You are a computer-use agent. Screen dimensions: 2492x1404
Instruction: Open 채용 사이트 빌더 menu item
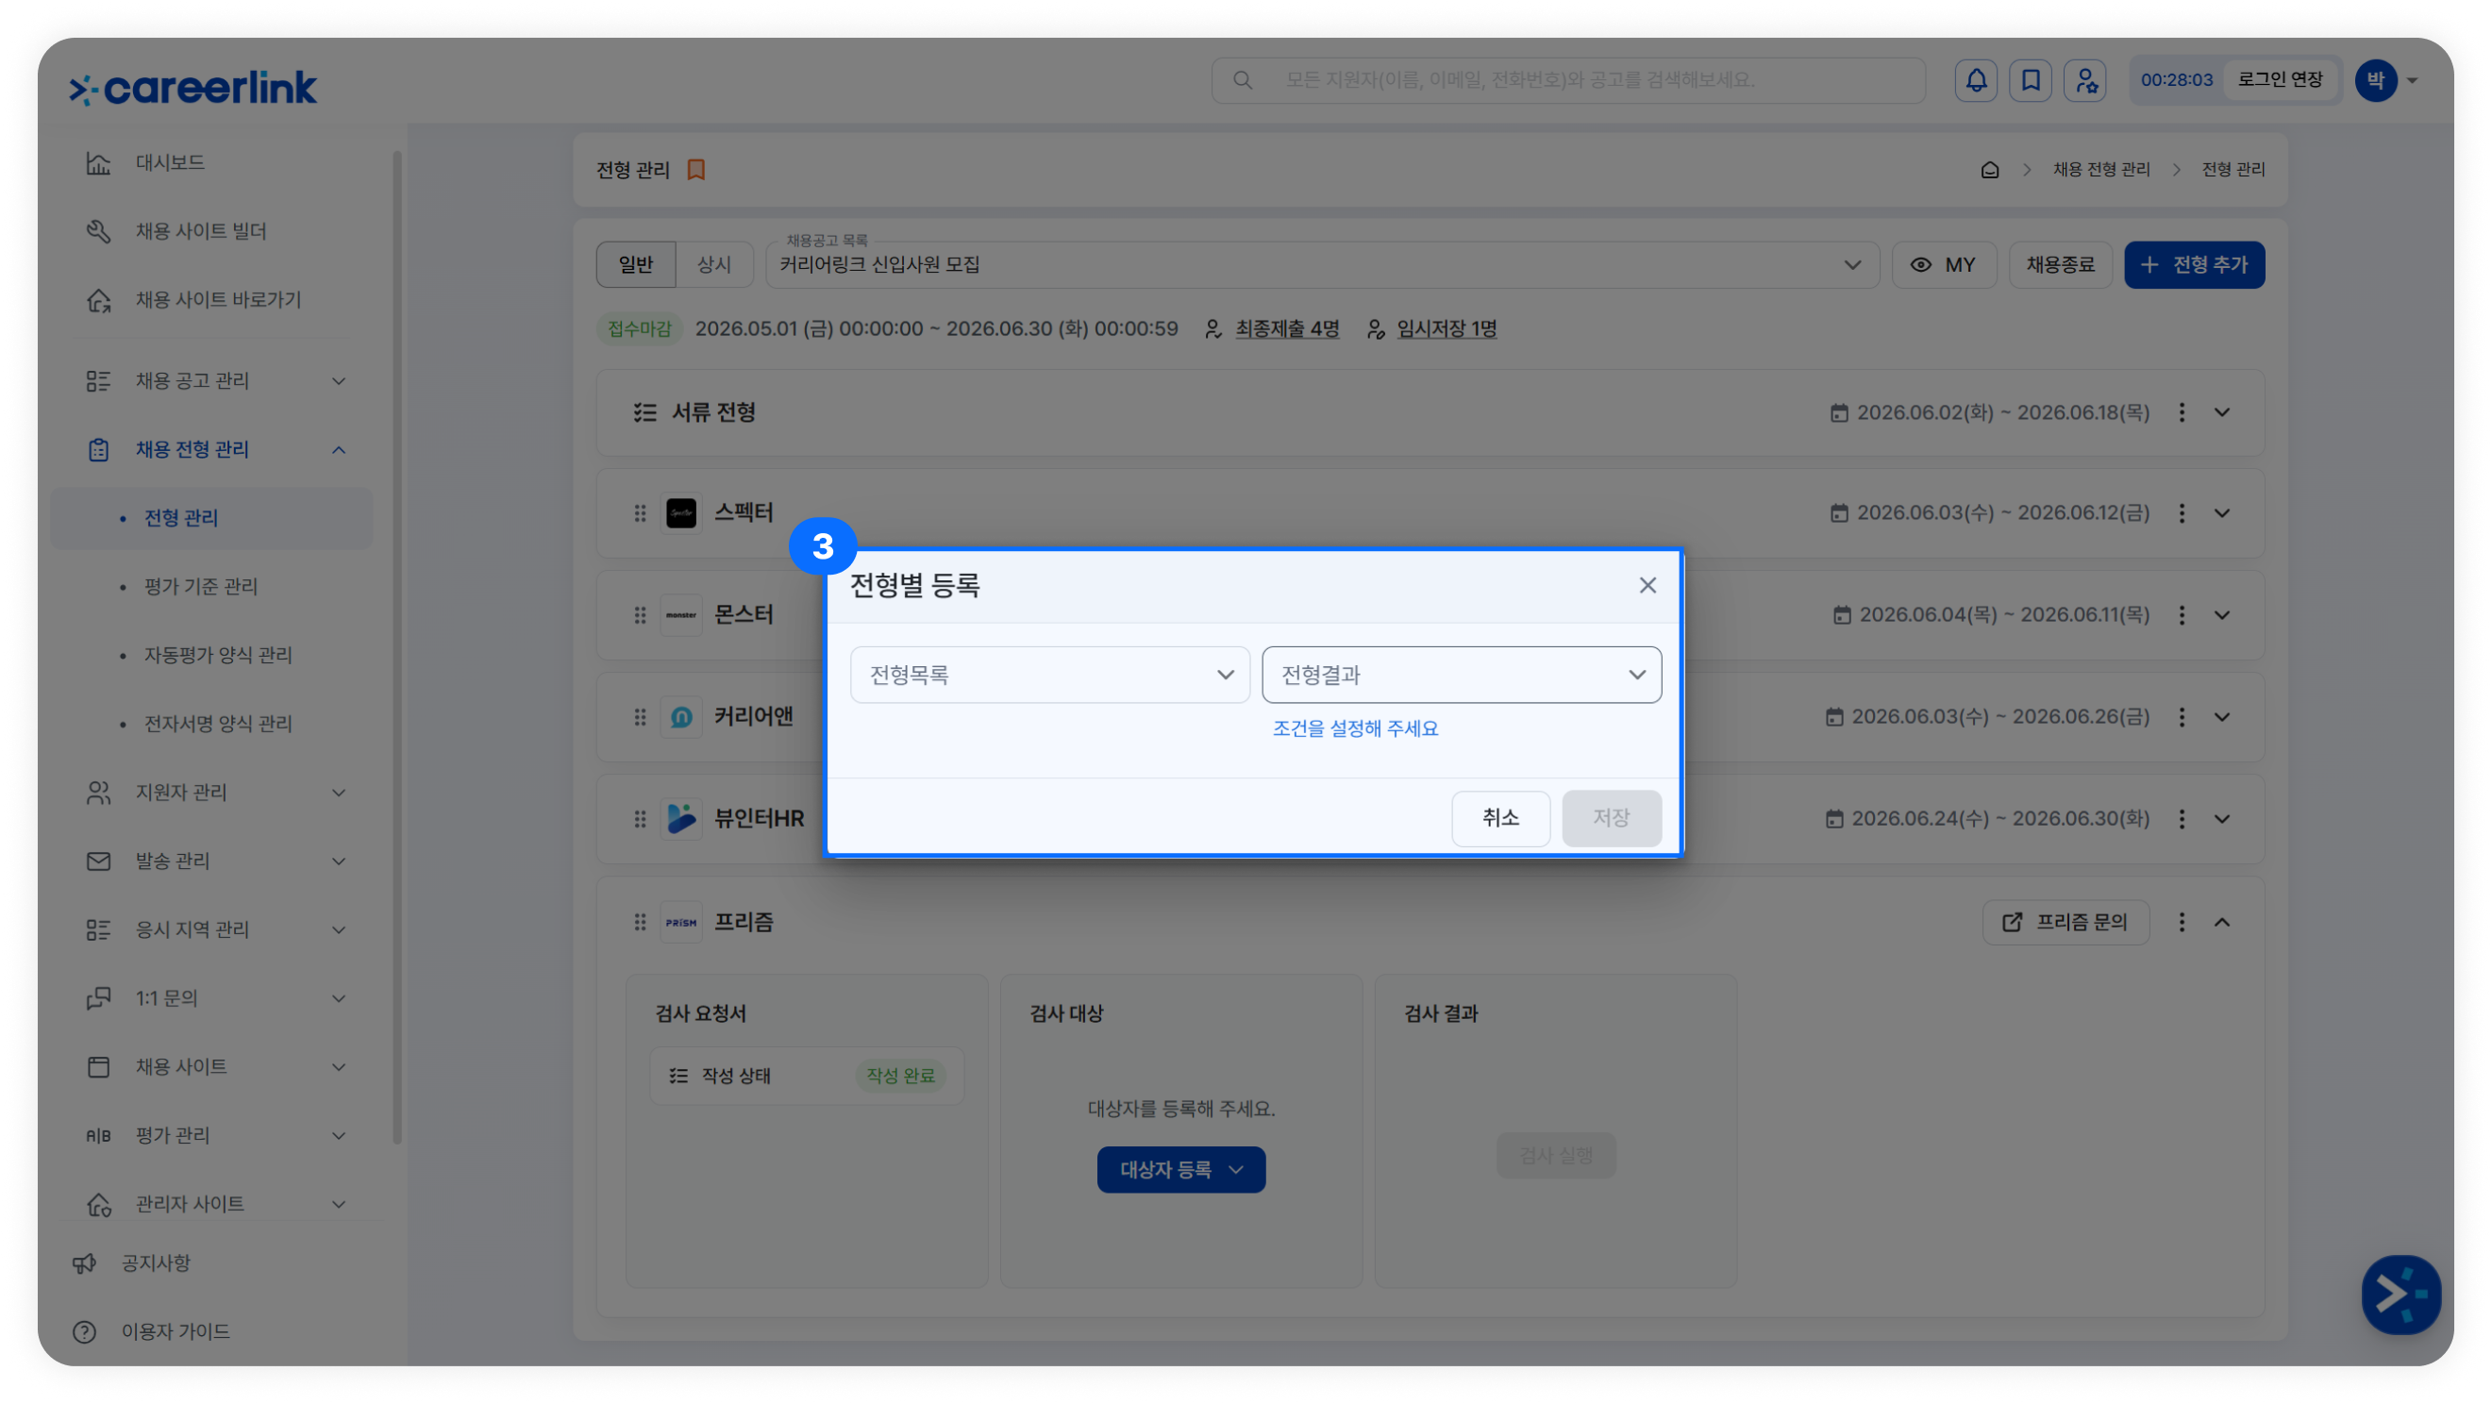tap(211, 231)
